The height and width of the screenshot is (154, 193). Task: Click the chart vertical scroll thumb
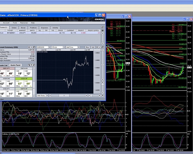[x=103, y=65]
